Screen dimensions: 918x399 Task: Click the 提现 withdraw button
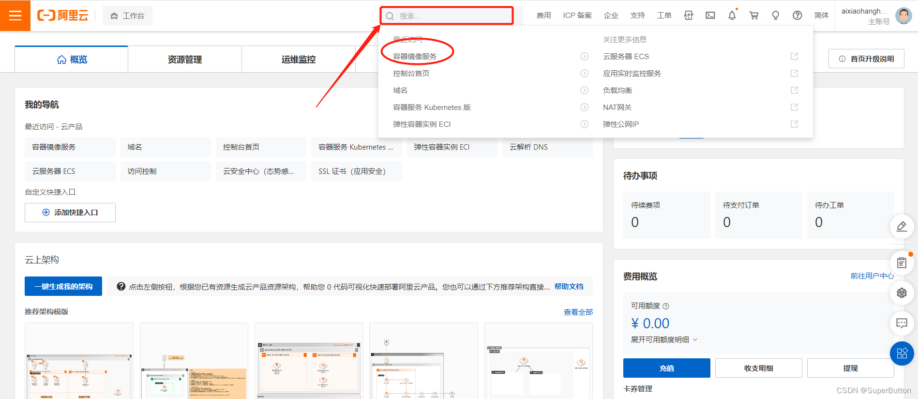point(851,368)
